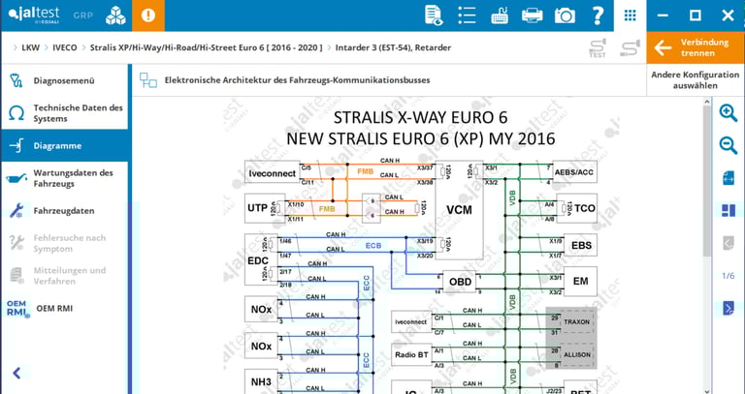Click the VCM module in the diagram
This screenshot has height=394, width=745.
460,209
